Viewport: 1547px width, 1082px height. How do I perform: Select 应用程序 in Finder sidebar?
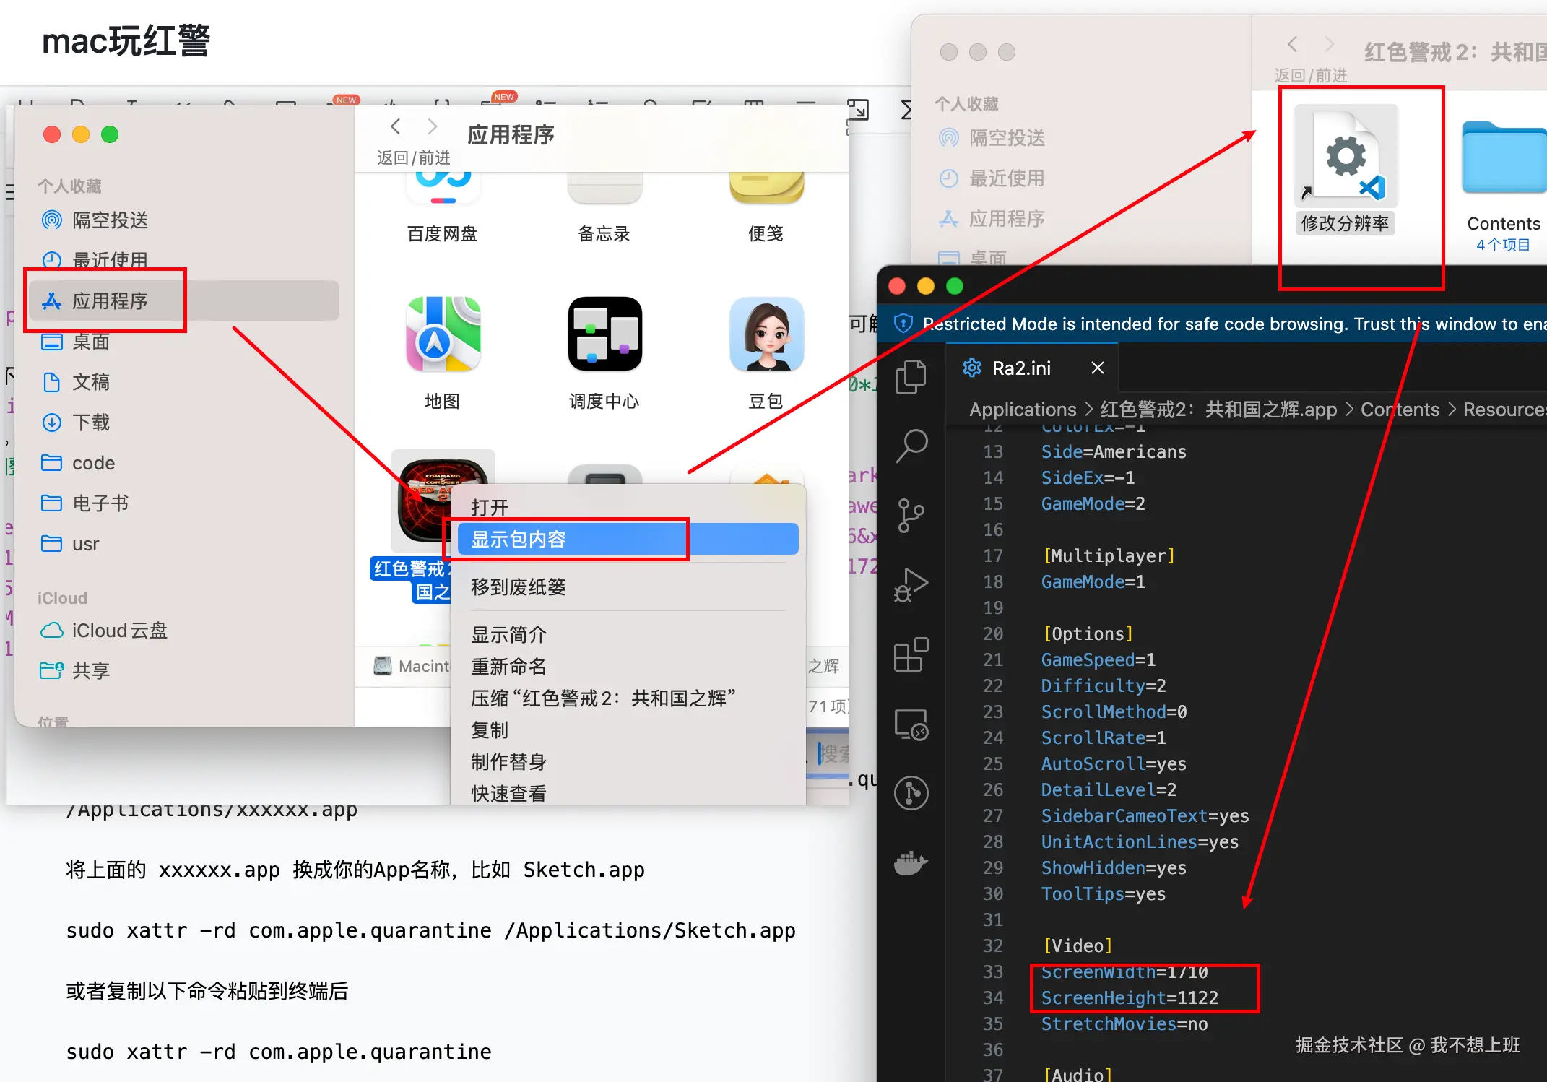pyautogui.click(x=110, y=300)
